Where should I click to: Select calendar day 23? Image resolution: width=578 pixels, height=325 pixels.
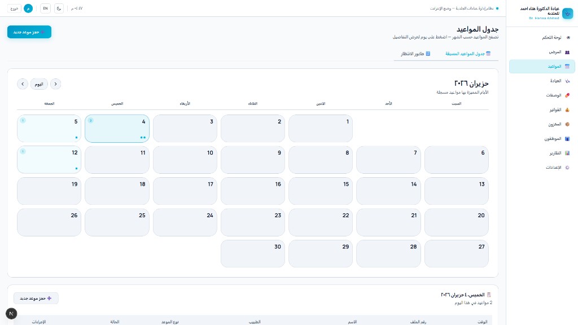coord(253,222)
